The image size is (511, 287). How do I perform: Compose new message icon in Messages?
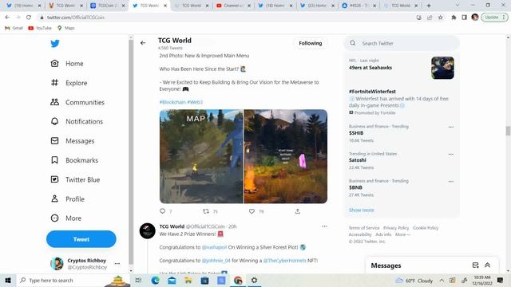(x=476, y=265)
